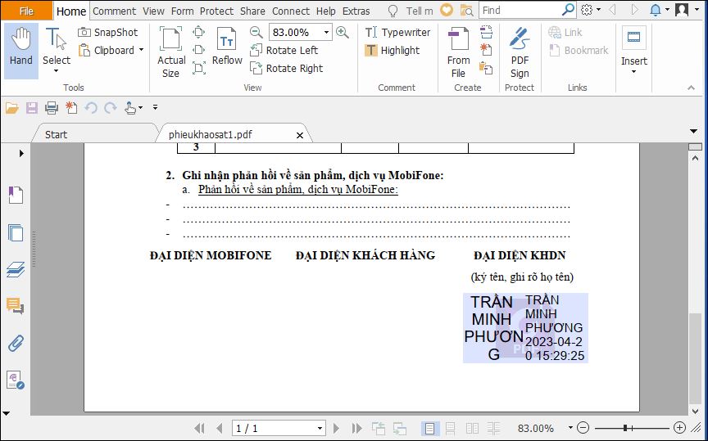Rotate the page right
The width and height of the screenshot is (708, 441).
click(287, 69)
